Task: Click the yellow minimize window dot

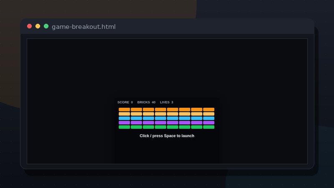Action: click(38, 26)
